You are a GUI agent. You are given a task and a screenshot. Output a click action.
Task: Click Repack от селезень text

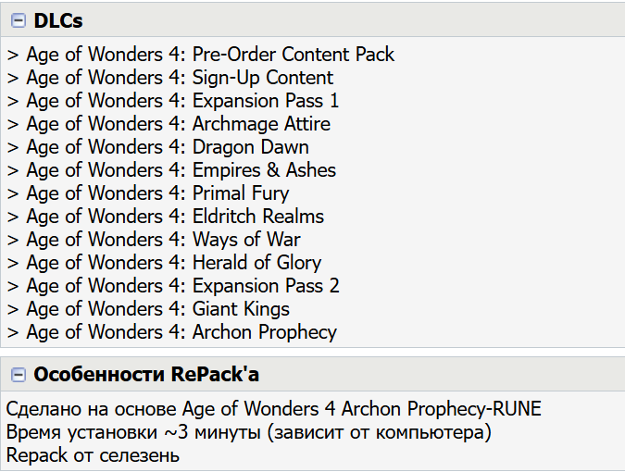(93, 455)
